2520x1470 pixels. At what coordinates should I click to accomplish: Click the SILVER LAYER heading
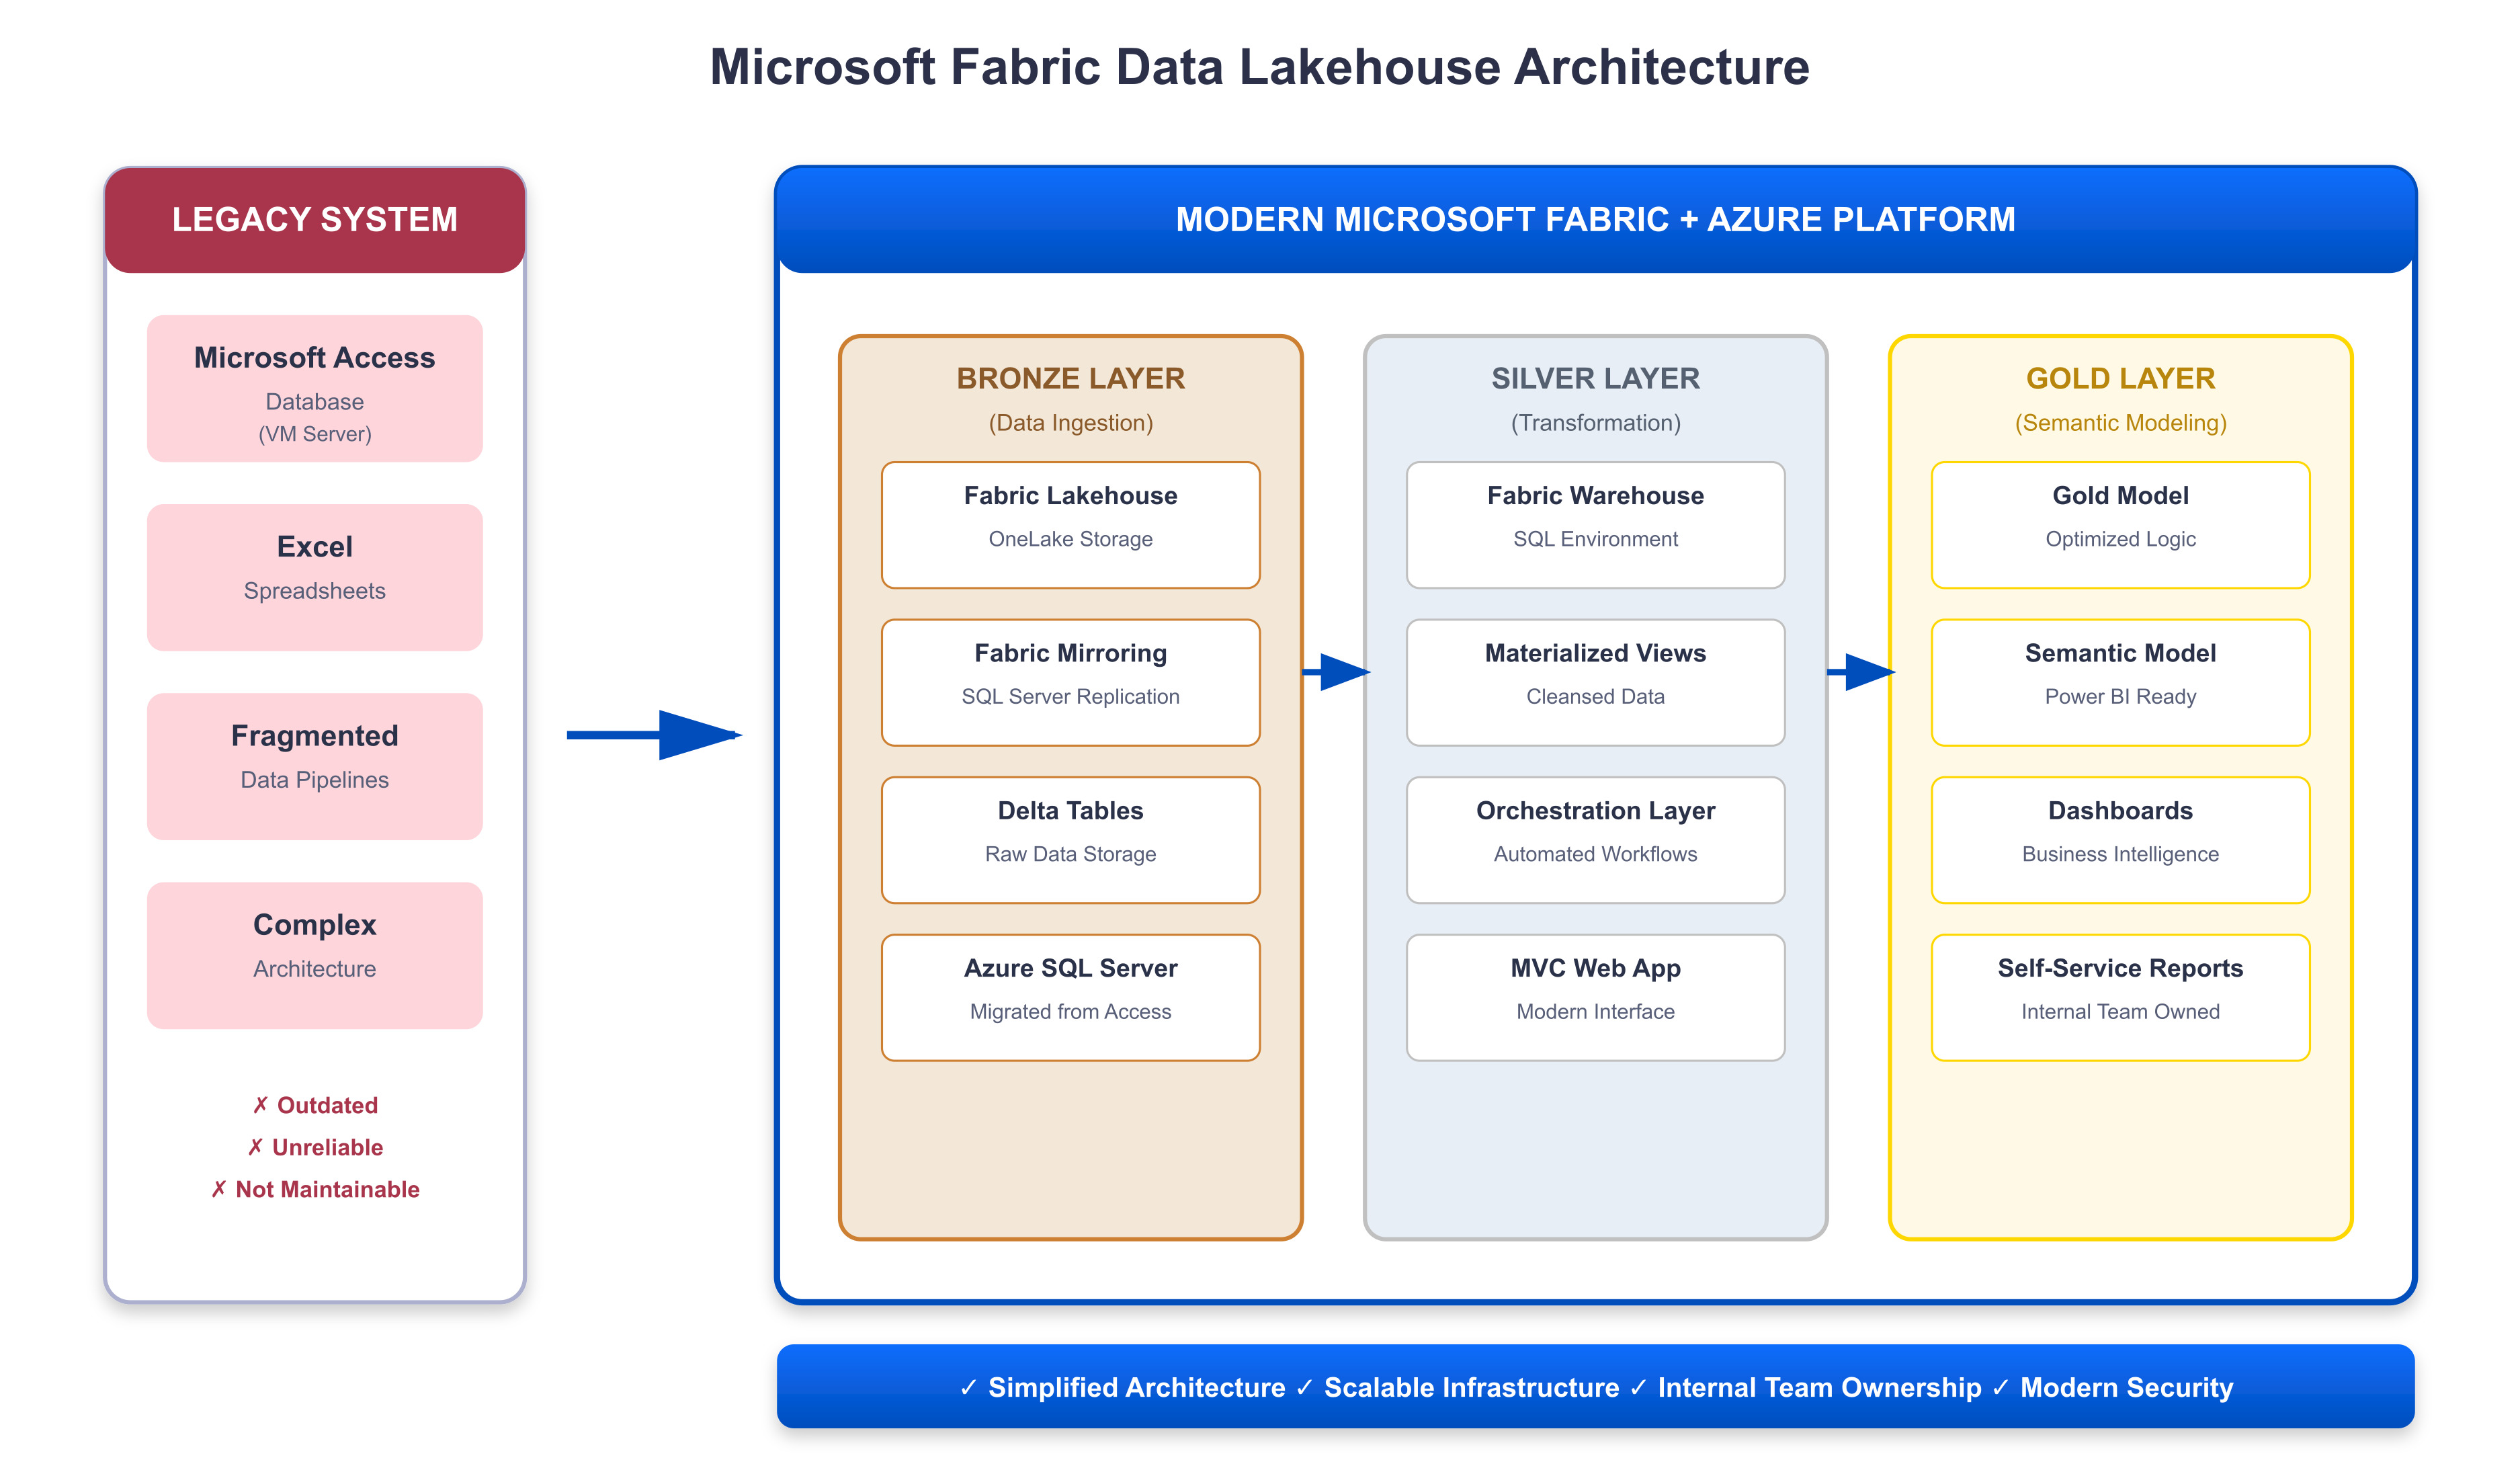(1595, 378)
